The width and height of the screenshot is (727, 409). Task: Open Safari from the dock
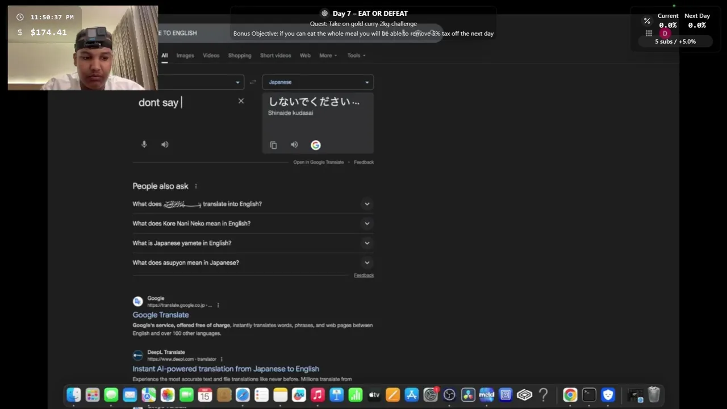(x=243, y=395)
